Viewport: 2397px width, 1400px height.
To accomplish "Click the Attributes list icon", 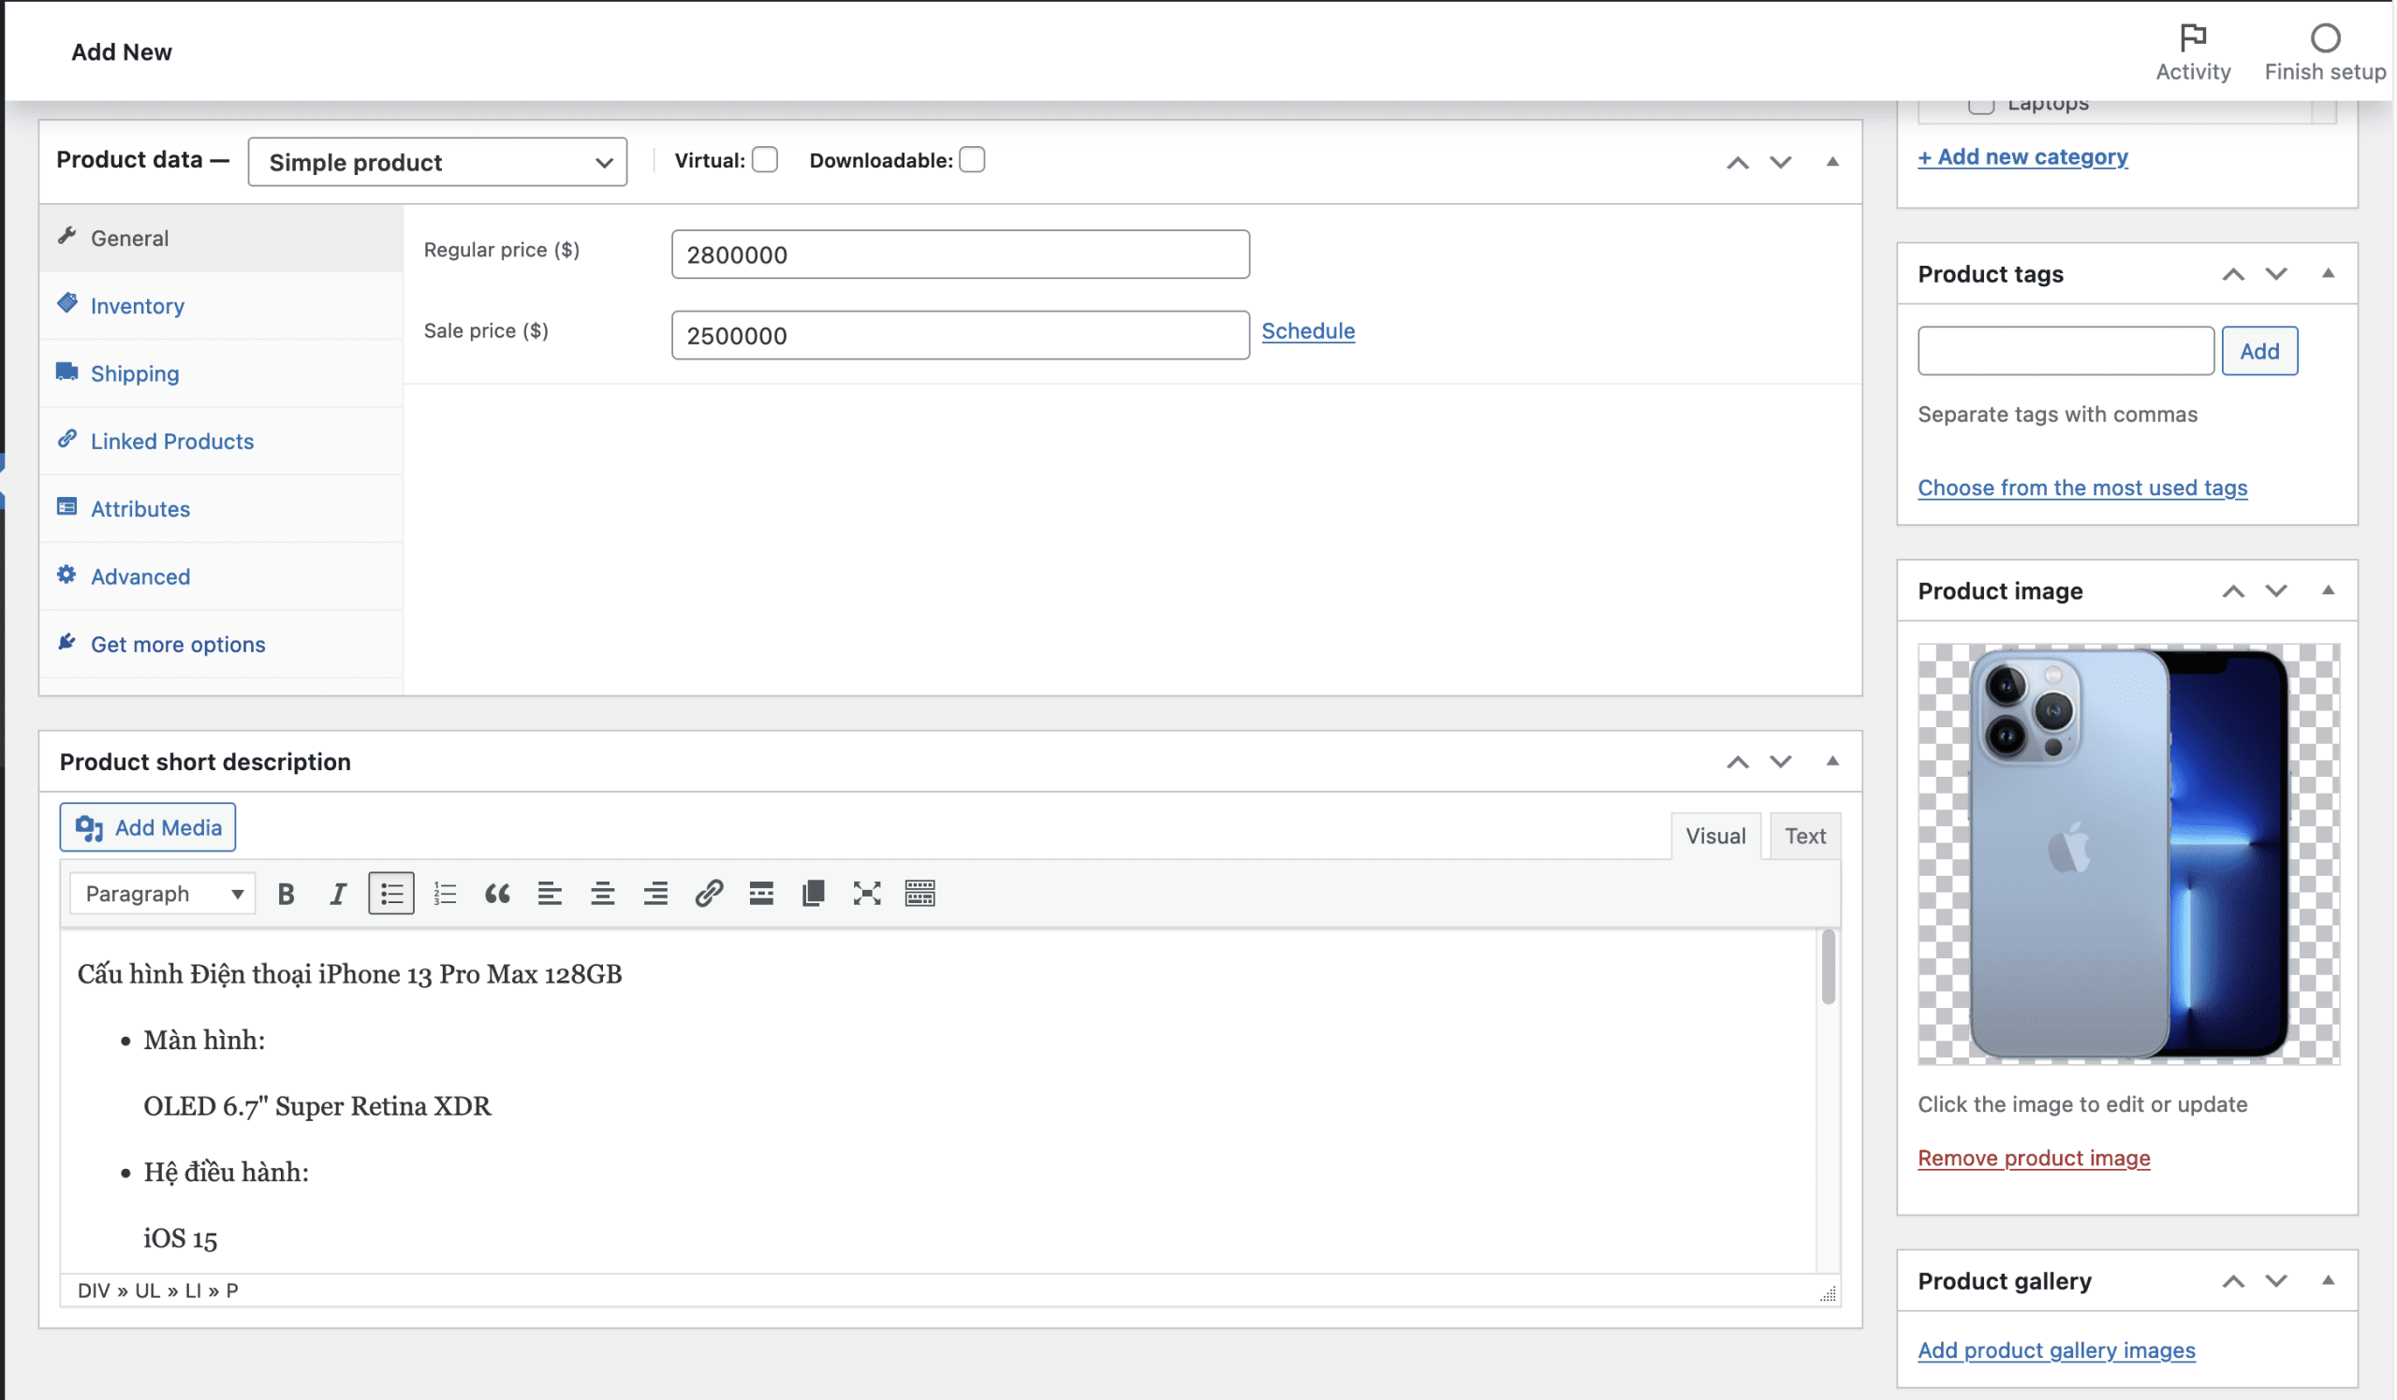I will pos(66,506).
